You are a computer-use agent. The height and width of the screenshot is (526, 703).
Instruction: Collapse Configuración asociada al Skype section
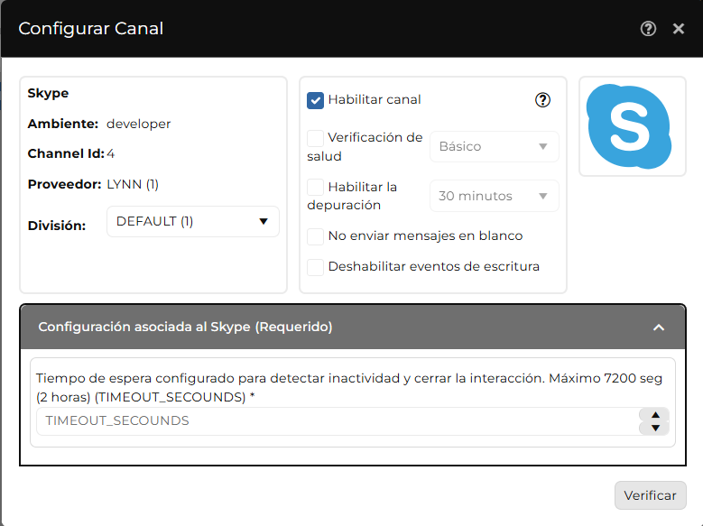(x=659, y=328)
